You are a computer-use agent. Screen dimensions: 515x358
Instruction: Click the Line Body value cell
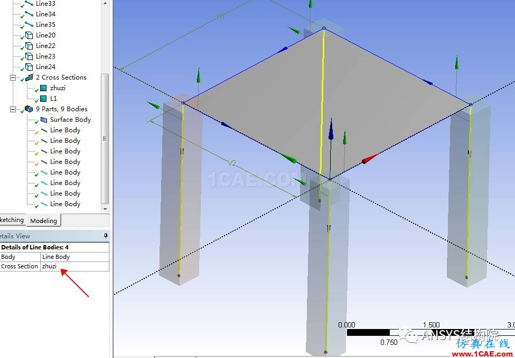[x=74, y=257]
